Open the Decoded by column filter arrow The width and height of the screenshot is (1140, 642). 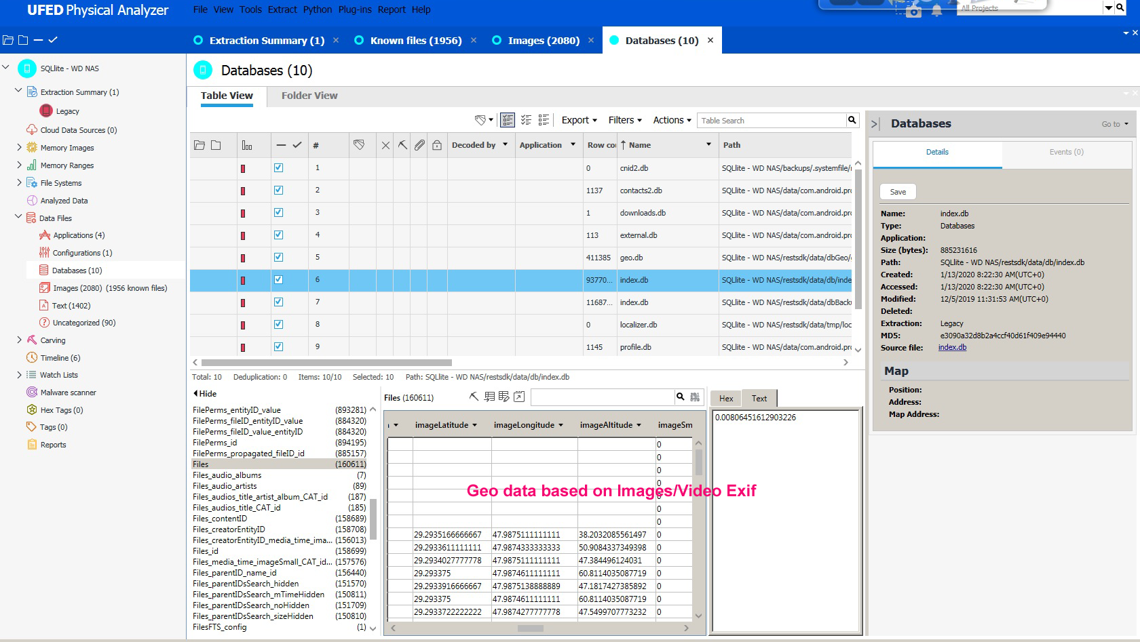[506, 144]
